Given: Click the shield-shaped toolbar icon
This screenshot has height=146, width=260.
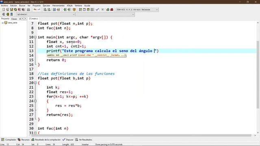Looking at the screenshot, I should [x=74, y=10].
